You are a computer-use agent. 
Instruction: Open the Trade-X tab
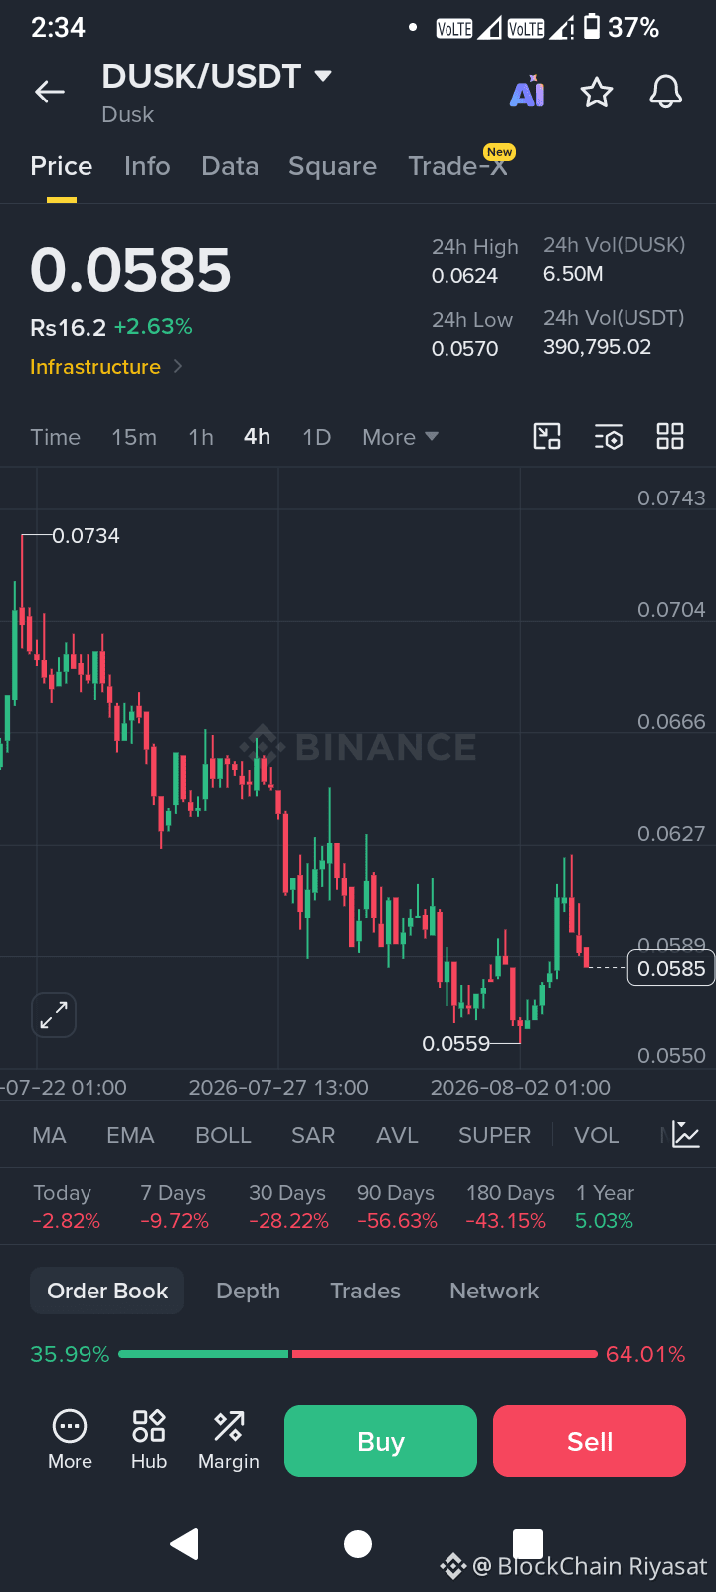pos(458,166)
